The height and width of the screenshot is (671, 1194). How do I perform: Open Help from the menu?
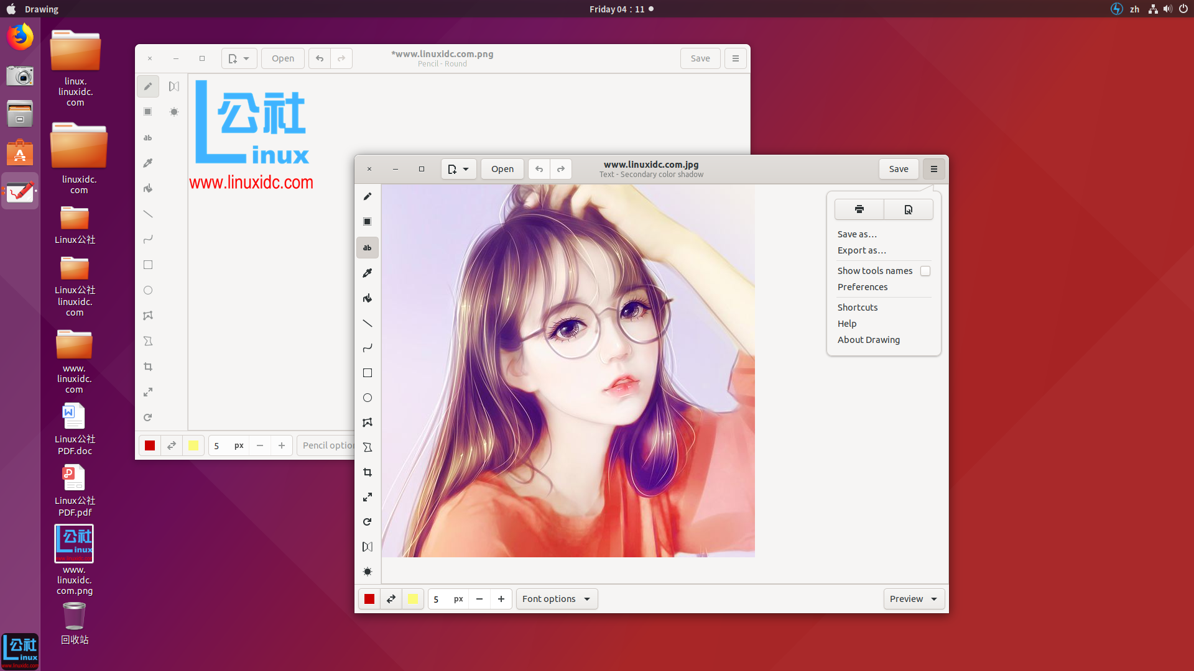pyautogui.click(x=847, y=324)
